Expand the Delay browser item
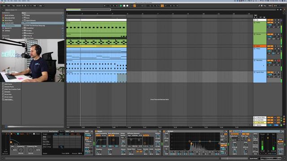The image size is (287, 161). [x=22, y=15]
